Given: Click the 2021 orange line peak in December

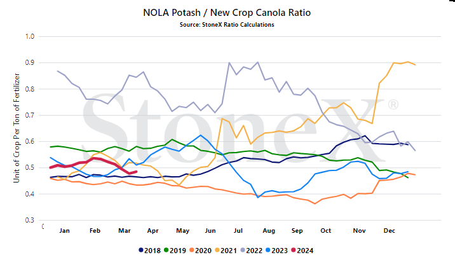Looking at the screenshot, I should pos(408,62).
